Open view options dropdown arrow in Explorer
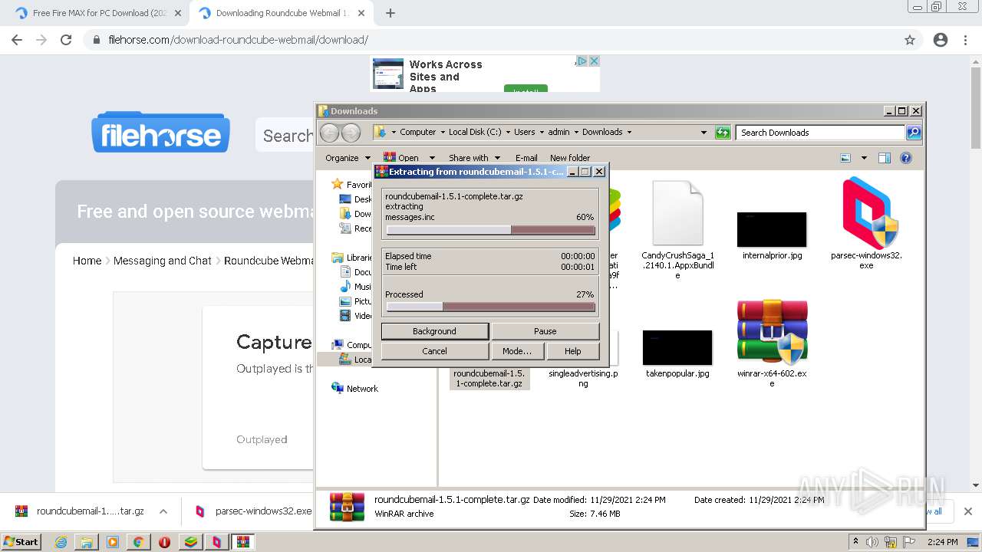This screenshot has width=982, height=552. (864, 158)
